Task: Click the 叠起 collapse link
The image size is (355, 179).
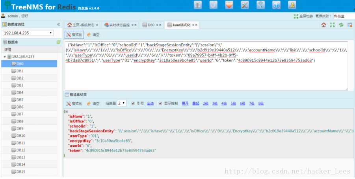Action: pyautogui.click(x=195, y=103)
